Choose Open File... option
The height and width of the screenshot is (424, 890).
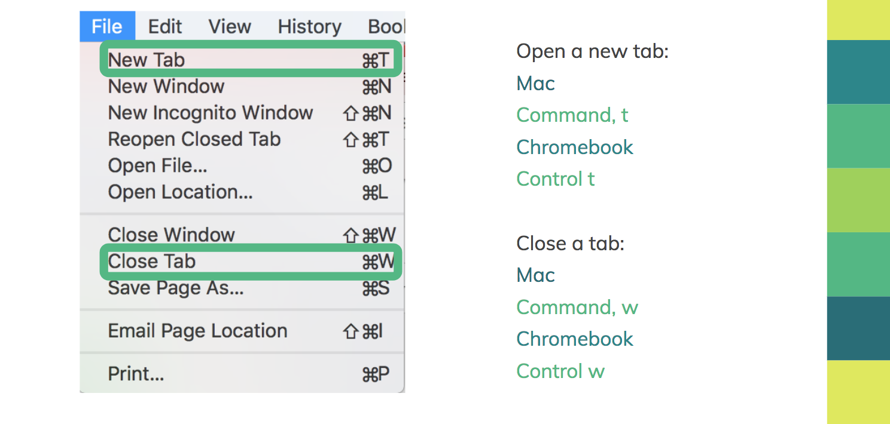coord(157,165)
